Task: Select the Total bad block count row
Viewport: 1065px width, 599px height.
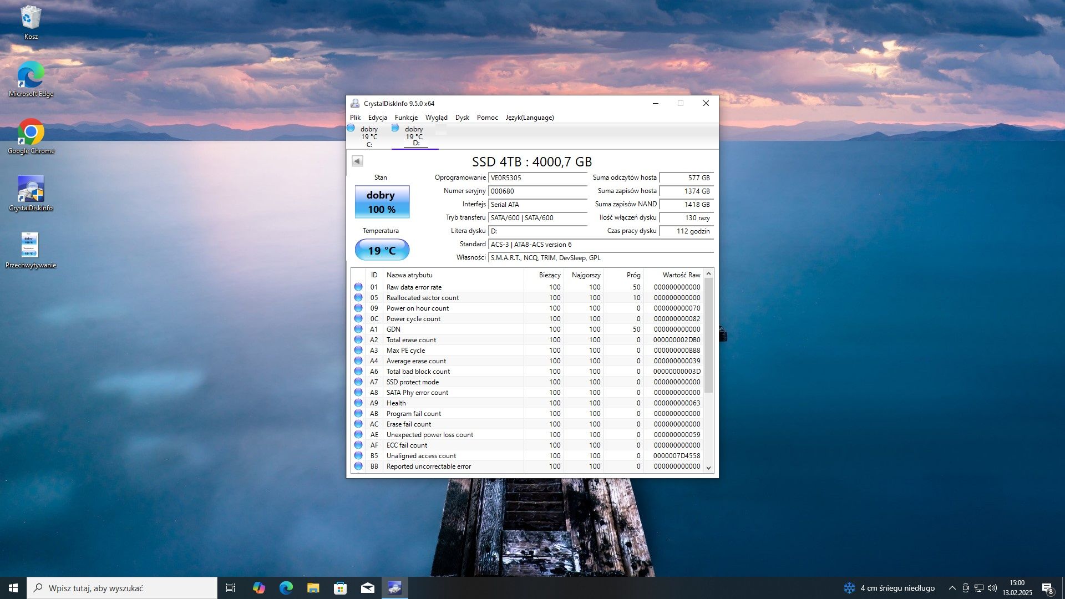Action: (527, 371)
